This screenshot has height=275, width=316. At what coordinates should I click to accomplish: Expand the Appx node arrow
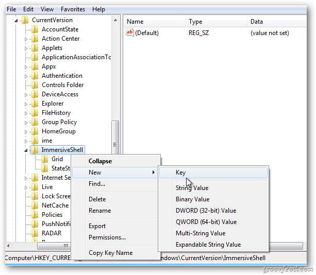(26, 67)
